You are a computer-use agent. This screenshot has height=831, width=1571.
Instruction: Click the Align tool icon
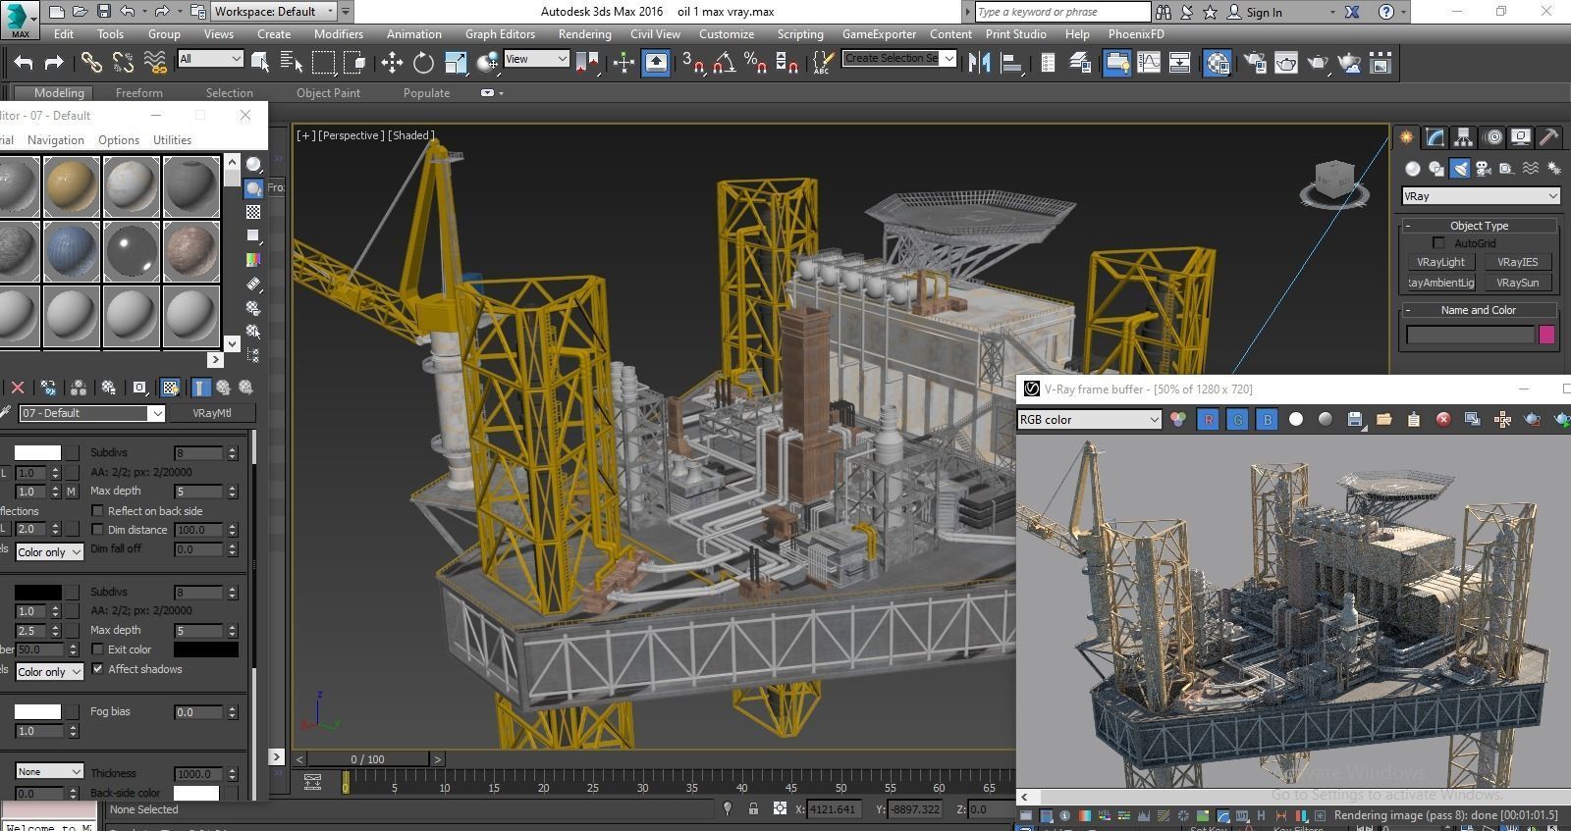coord(1010,63)
